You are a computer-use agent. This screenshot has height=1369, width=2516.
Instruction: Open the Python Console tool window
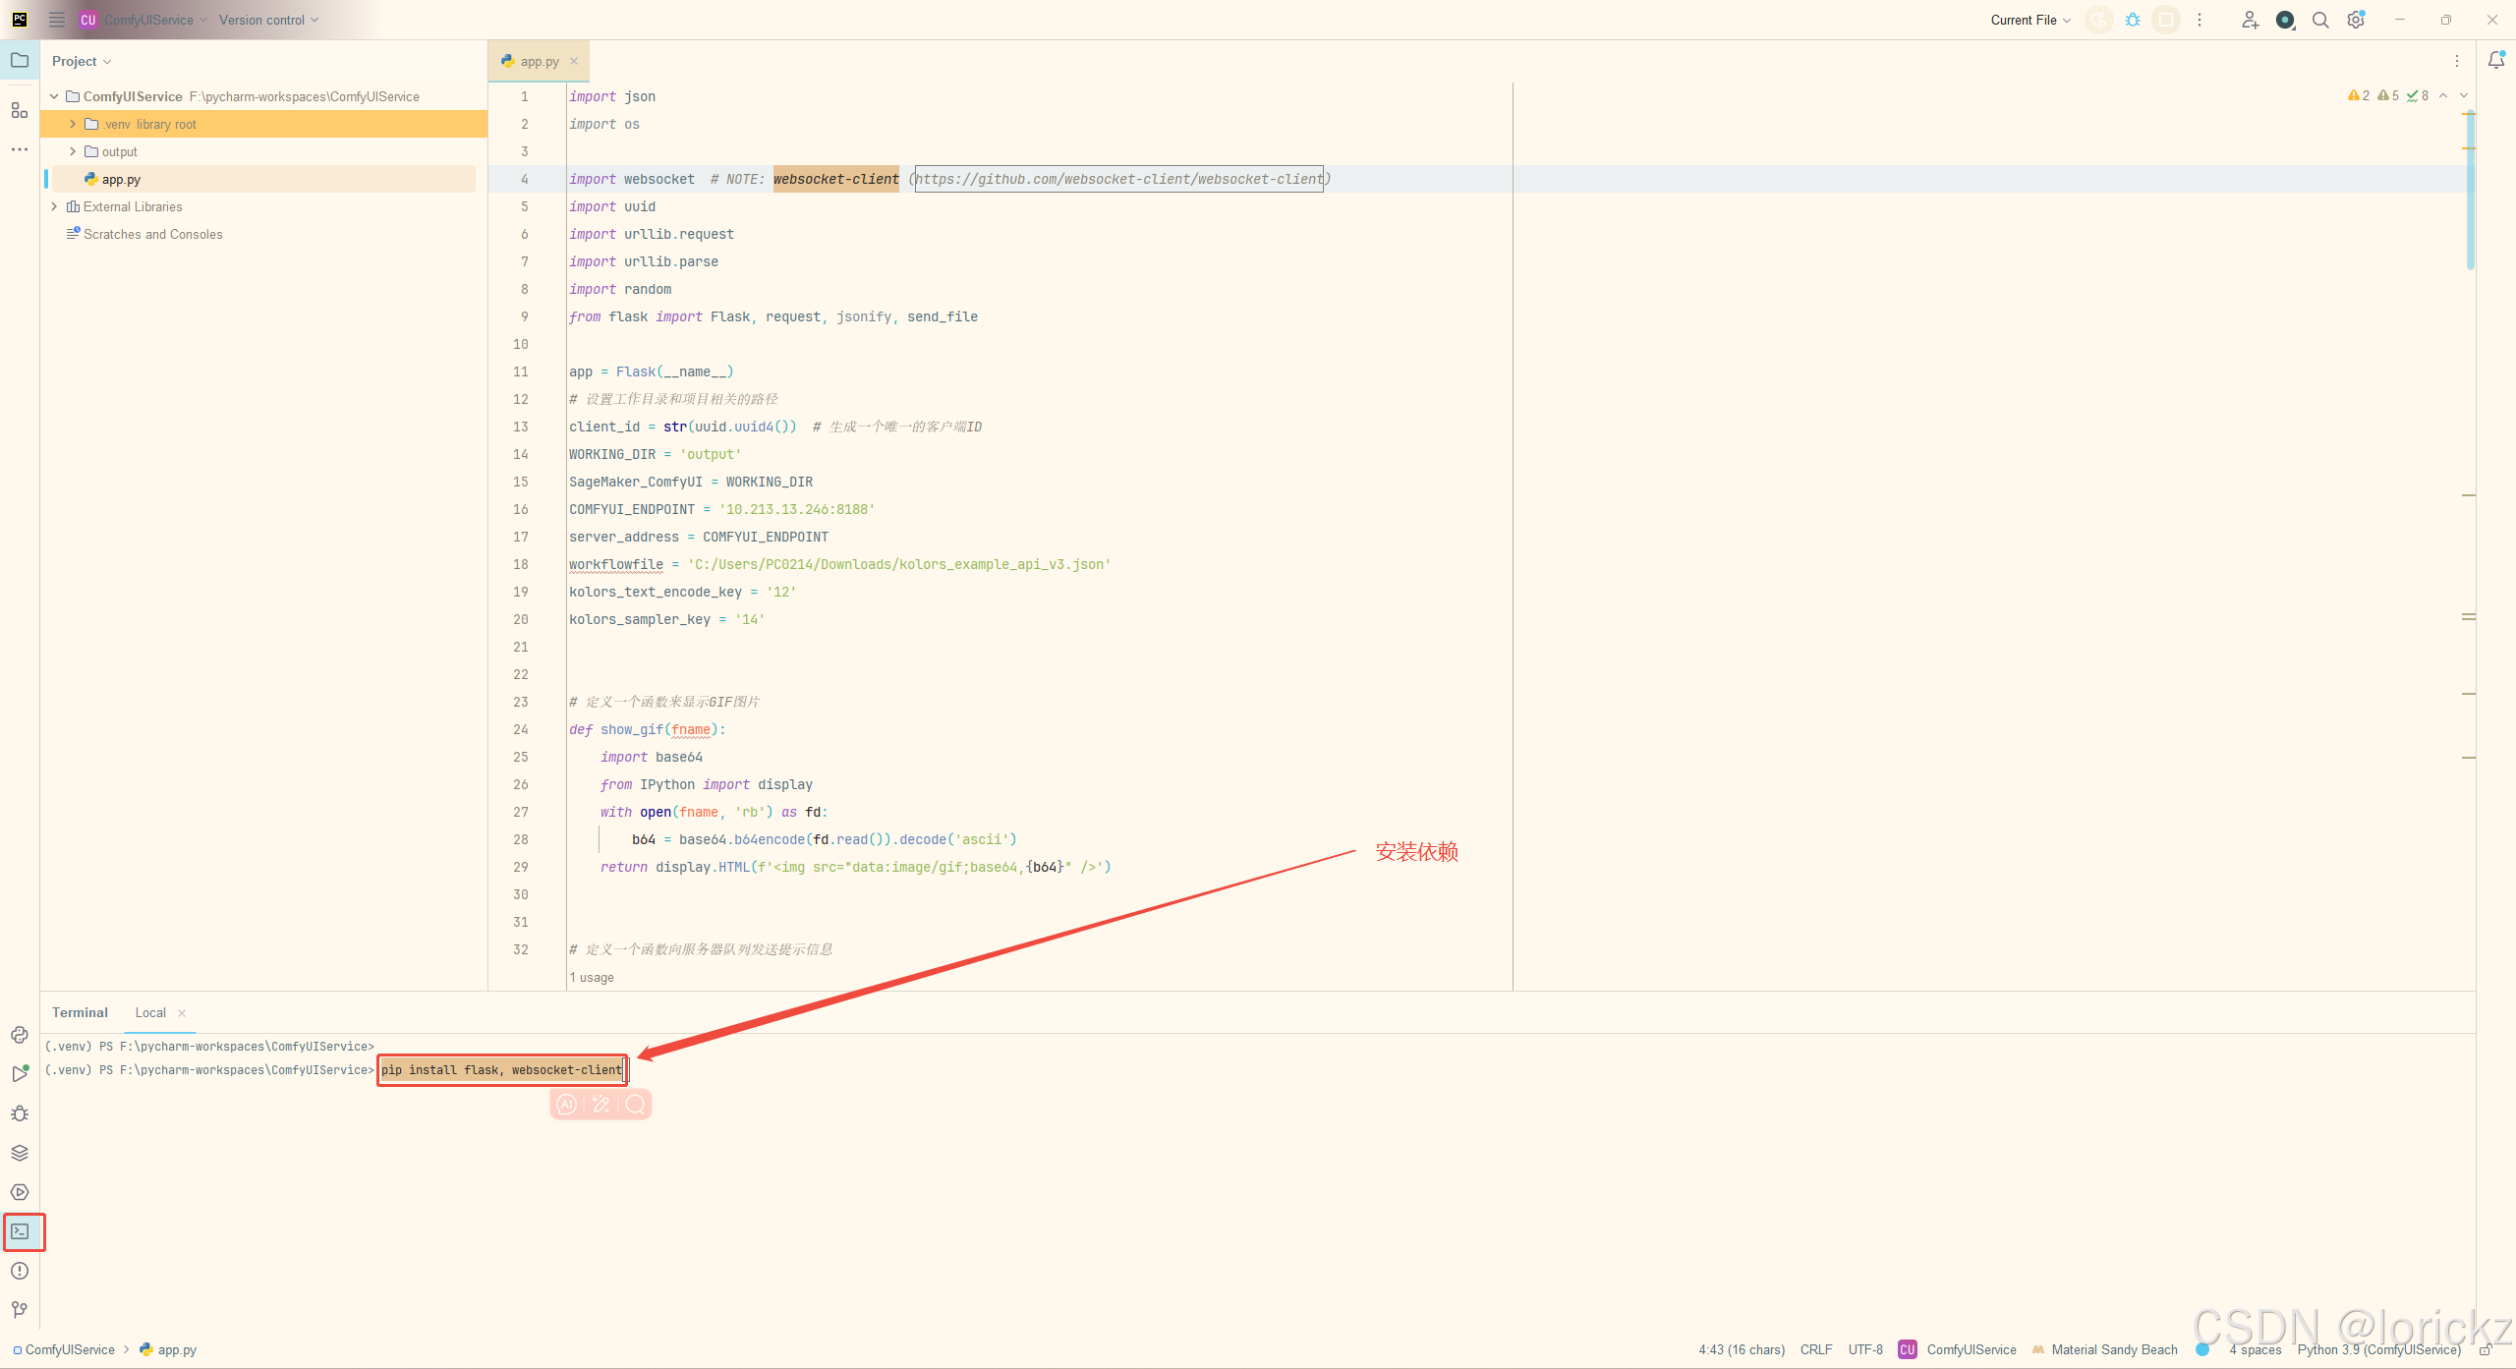(x=20, y=1035)
